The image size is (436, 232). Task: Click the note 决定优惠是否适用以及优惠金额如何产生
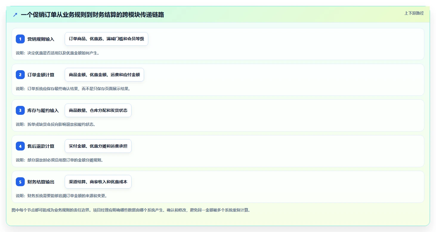[x=58, y=53]
